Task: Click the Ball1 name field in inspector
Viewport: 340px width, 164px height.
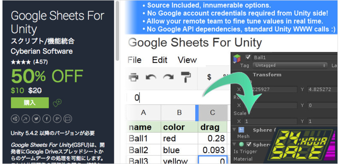Action: (295, 57)
